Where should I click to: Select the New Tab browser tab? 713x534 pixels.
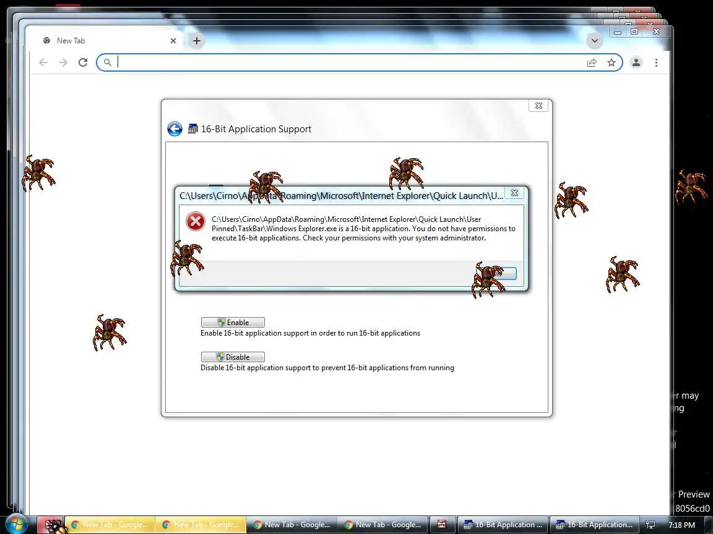coord(109,41)
